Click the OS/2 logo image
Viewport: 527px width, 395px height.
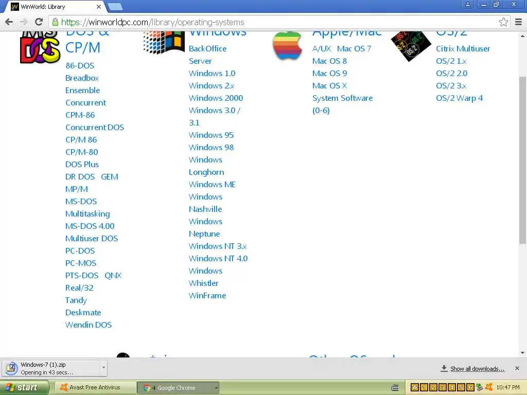coord(411,46)
